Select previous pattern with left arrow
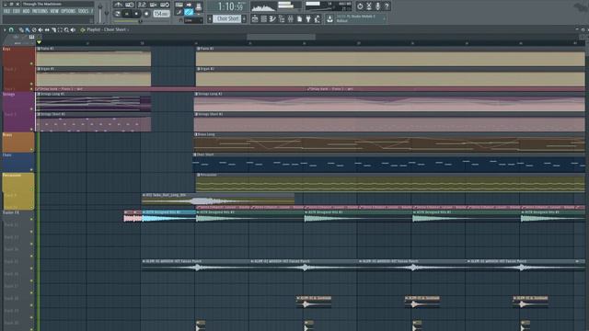Viewport: 589px width, 331px height. tap(210, 18)
